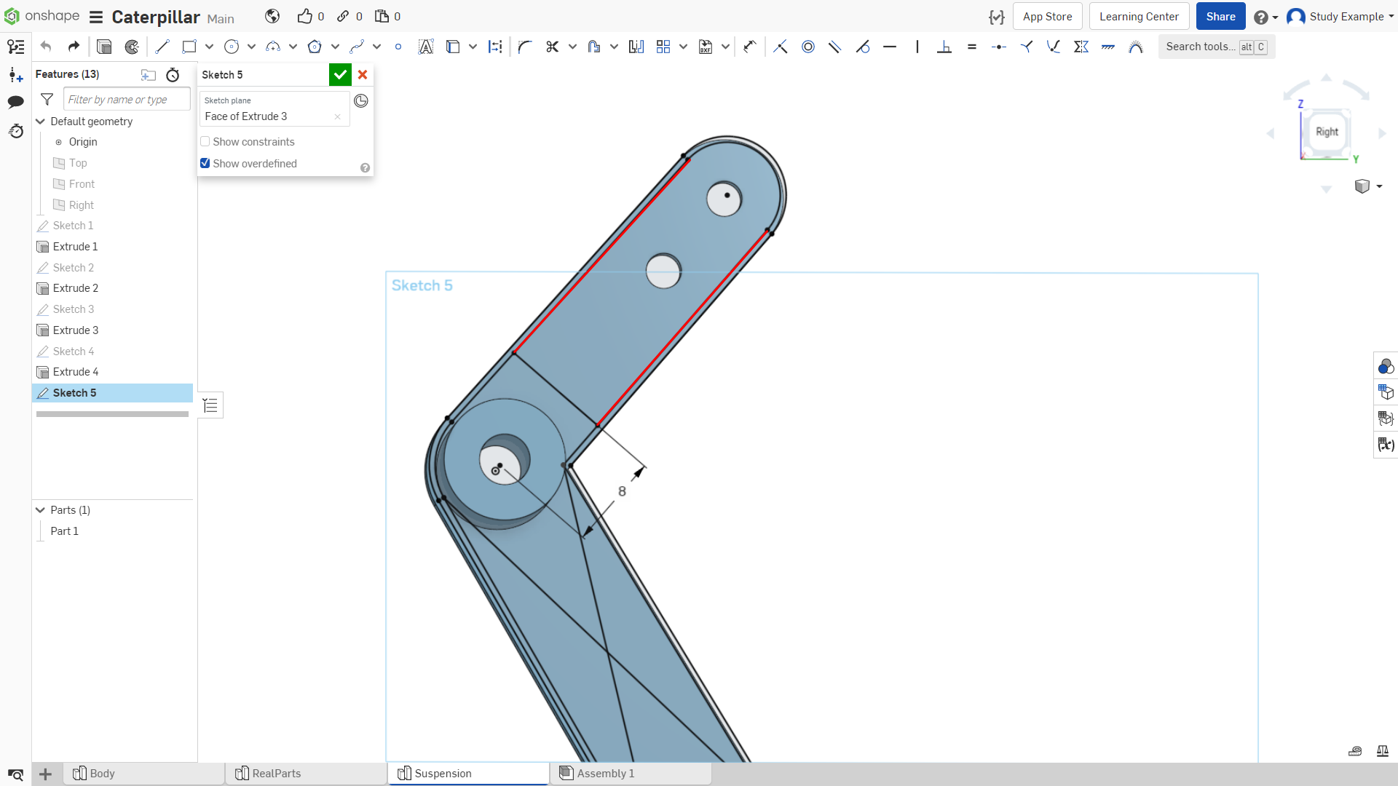Open the appearance editor color icon
The image size is (1398, 786).
click(x=1386, y=366)
